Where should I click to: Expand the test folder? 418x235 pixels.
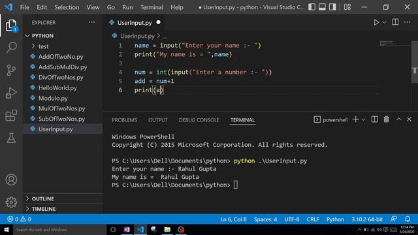click(x=43, y=46)
